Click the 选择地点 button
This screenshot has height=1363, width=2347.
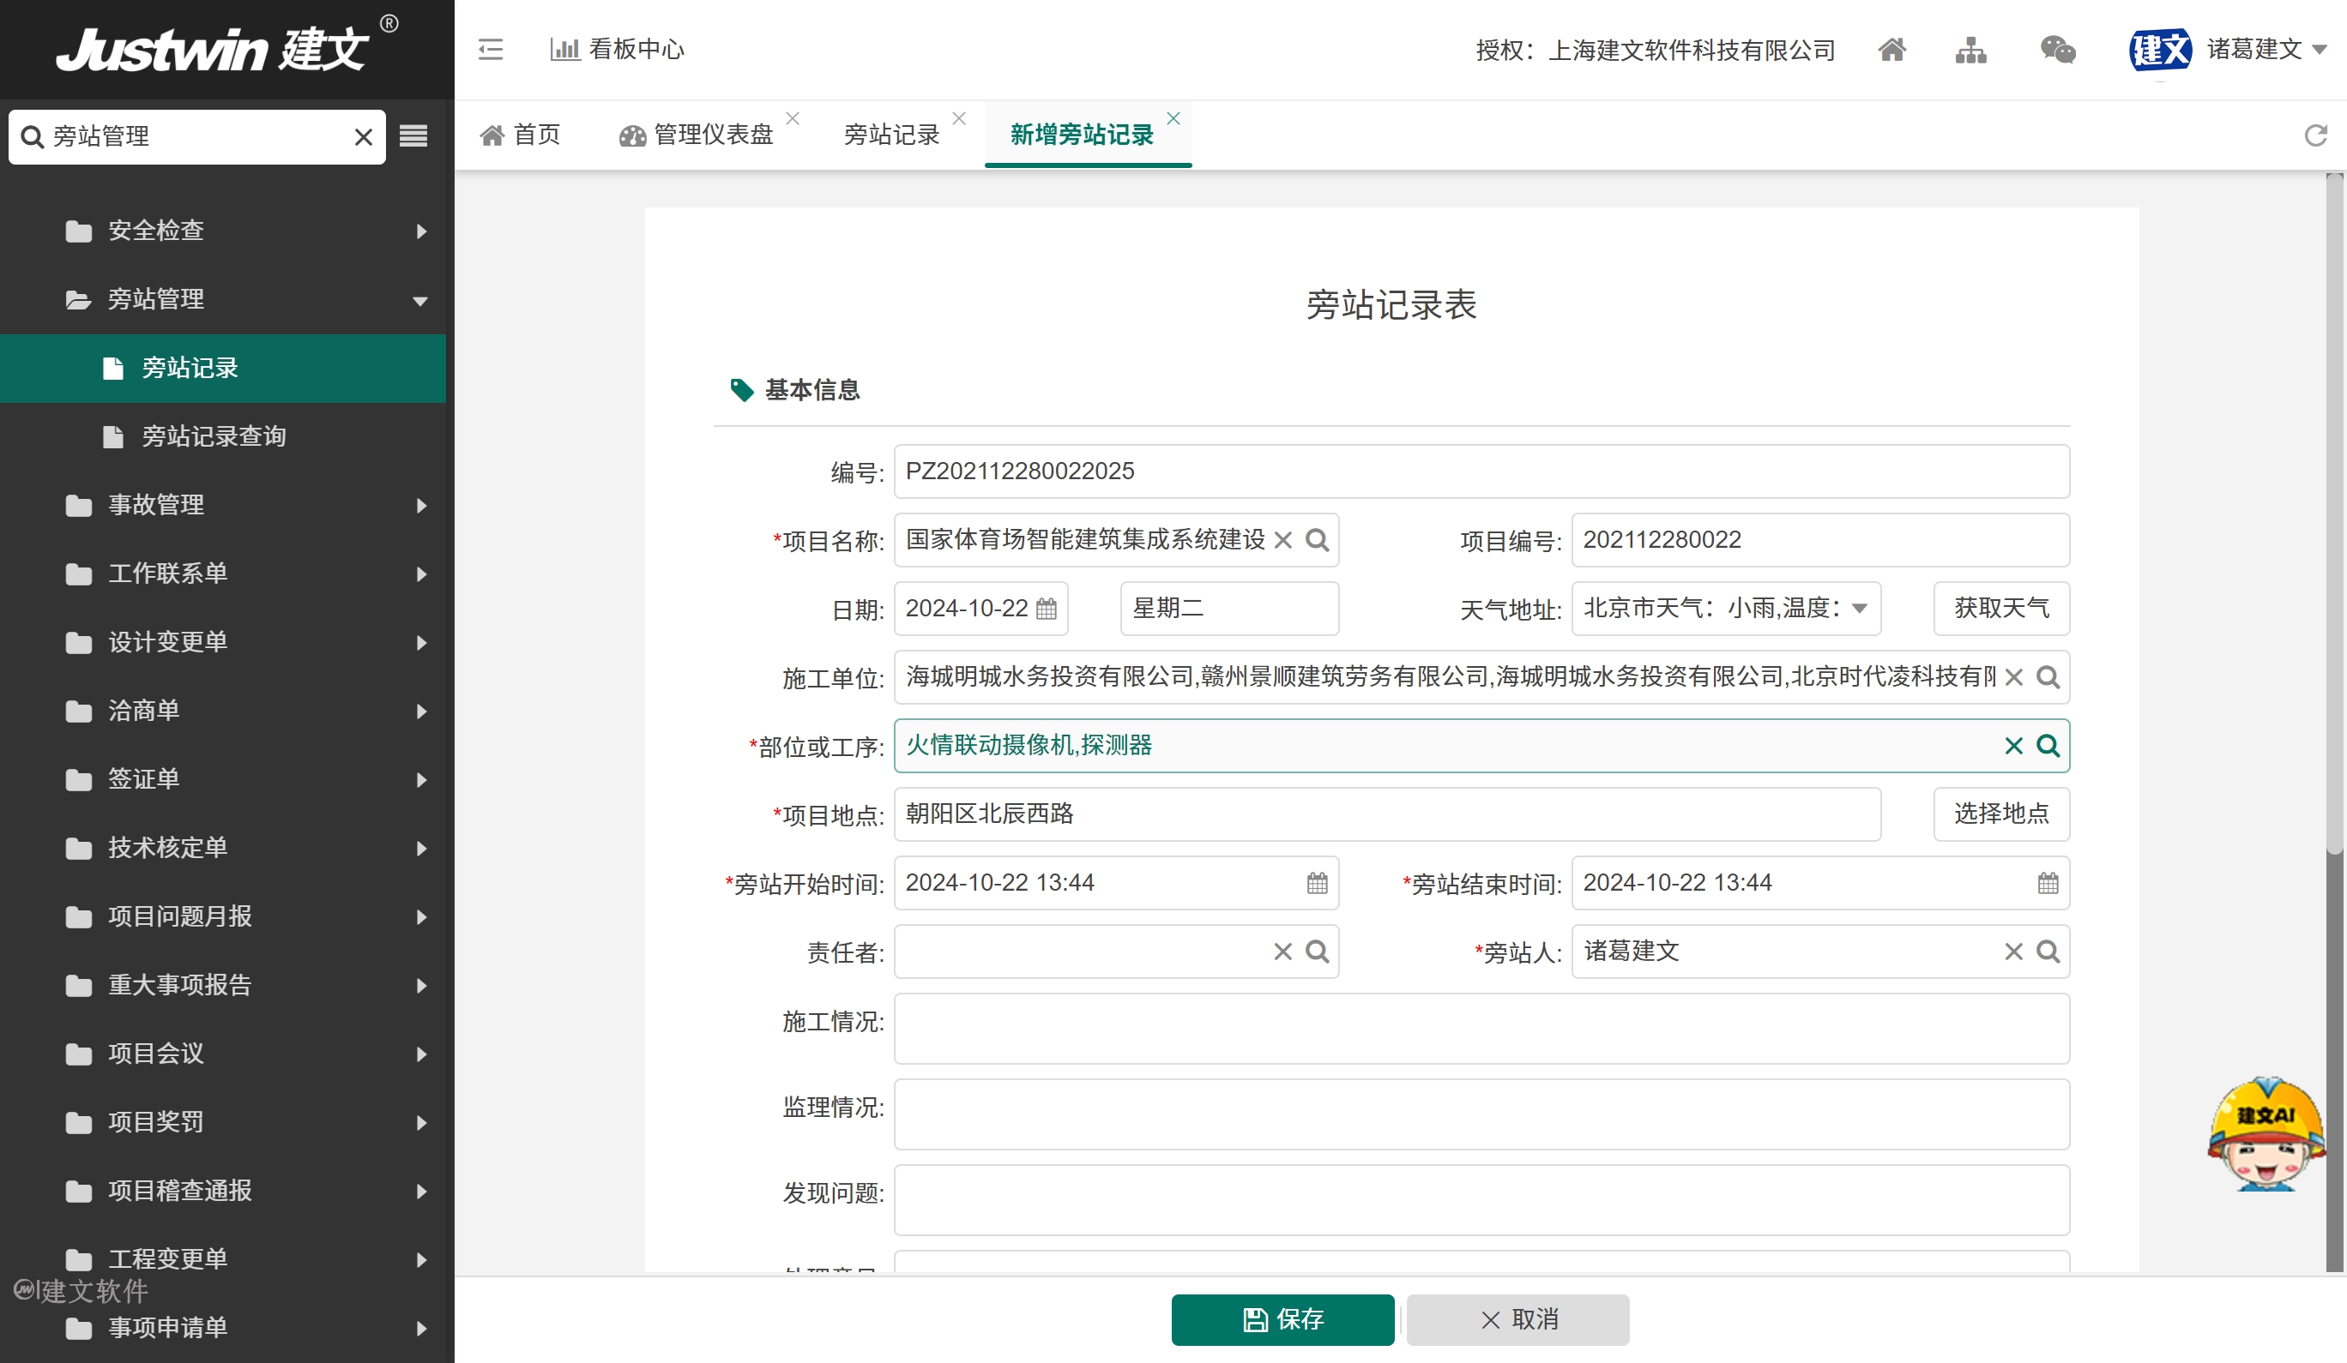click(x=2001, y=814)
